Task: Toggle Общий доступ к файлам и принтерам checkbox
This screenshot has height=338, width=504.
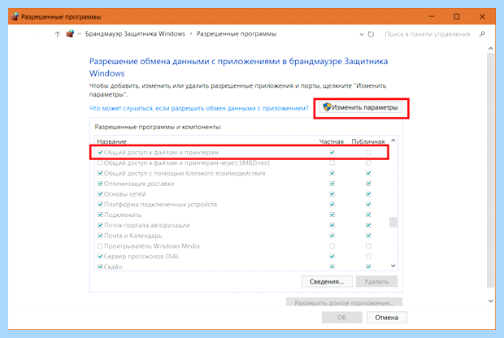Action: point(100,152)
